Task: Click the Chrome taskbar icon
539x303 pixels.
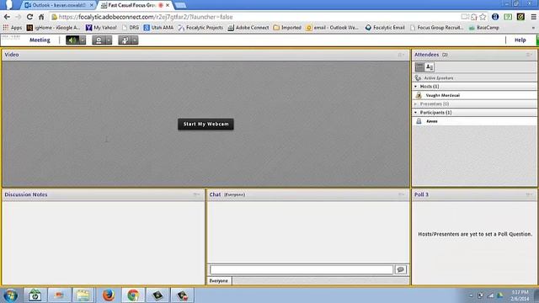Action: [x=133, y=295]
